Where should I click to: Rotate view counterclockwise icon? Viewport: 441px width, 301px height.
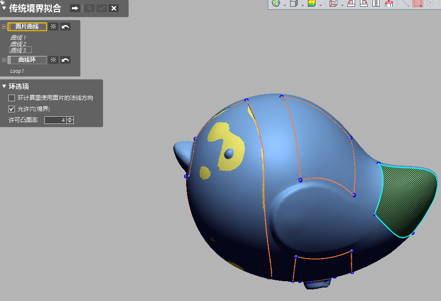[352, 3]
